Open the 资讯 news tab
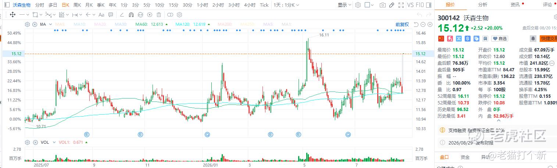The height and width of the screenshot is (168, 557). pos(515,5)
